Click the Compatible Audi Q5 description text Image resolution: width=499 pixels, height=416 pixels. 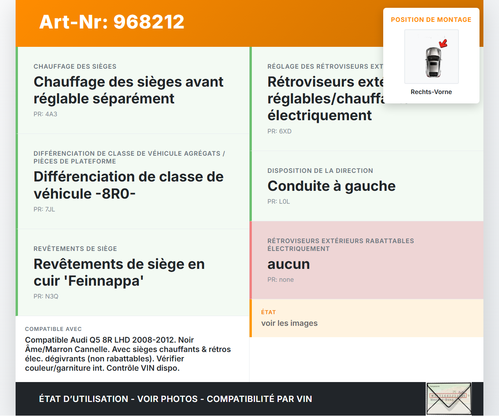pos(128,354)
